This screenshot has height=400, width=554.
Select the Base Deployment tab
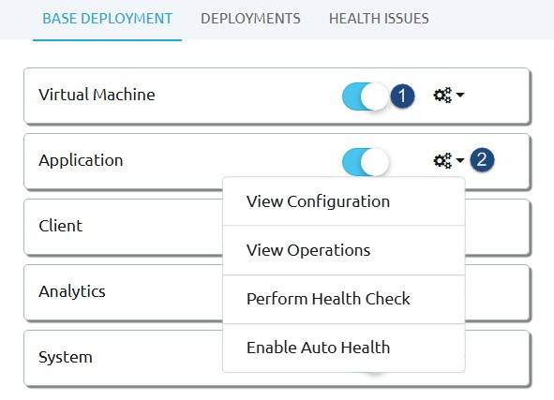coord(107,19)
